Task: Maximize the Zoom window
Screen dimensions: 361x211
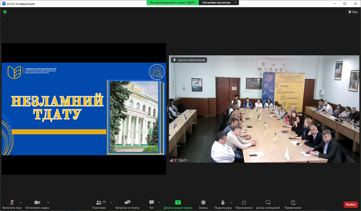Action: tap(345, 4)
